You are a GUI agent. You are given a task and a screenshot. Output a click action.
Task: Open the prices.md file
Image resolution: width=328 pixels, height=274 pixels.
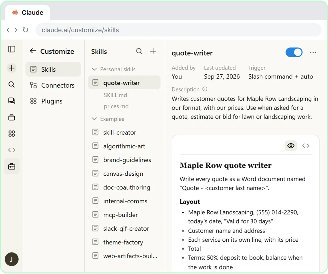pos(116,106)
